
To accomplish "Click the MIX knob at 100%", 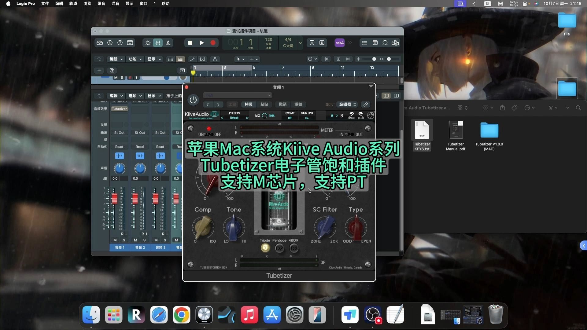I will point(264,116).
